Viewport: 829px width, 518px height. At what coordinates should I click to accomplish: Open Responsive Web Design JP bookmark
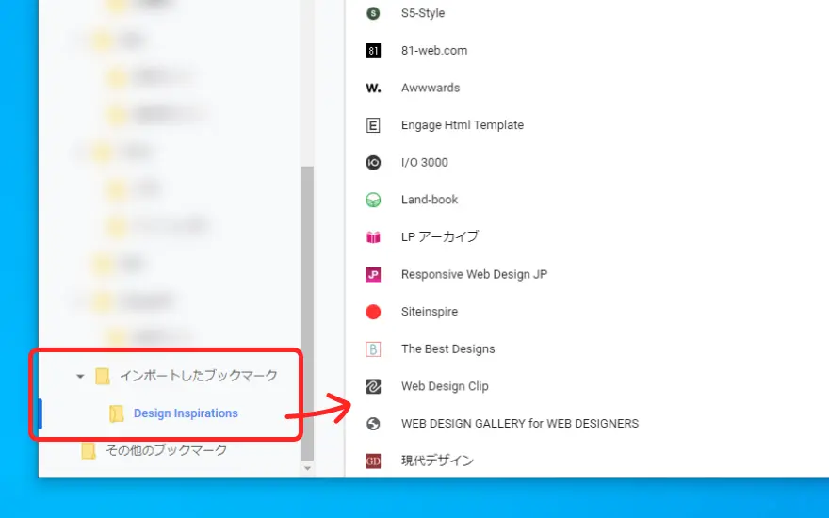pos(474,274)
